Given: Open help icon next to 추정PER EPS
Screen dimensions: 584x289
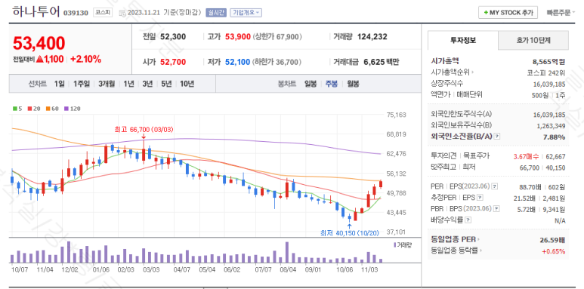Looking at the screenshot, I should click(x=480, y=197).
